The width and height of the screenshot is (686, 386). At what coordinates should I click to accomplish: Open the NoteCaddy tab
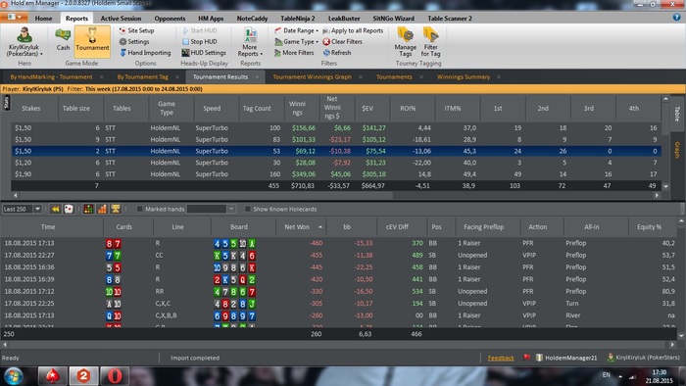point(252,19)
